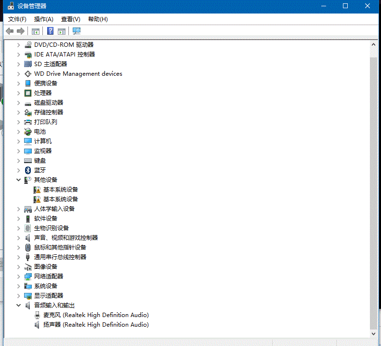Open the 帮助(H) menu
The image size is (381, 346).
pos(98,19)
